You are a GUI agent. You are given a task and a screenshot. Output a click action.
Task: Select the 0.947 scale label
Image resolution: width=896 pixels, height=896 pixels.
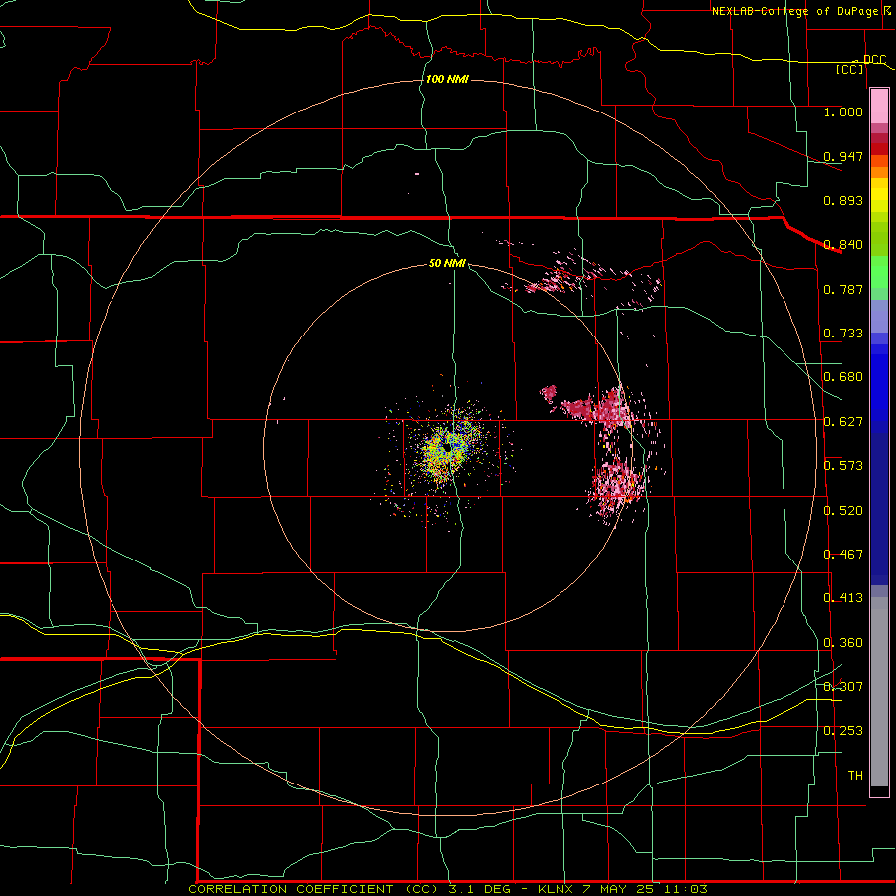(x=843, y=156)
